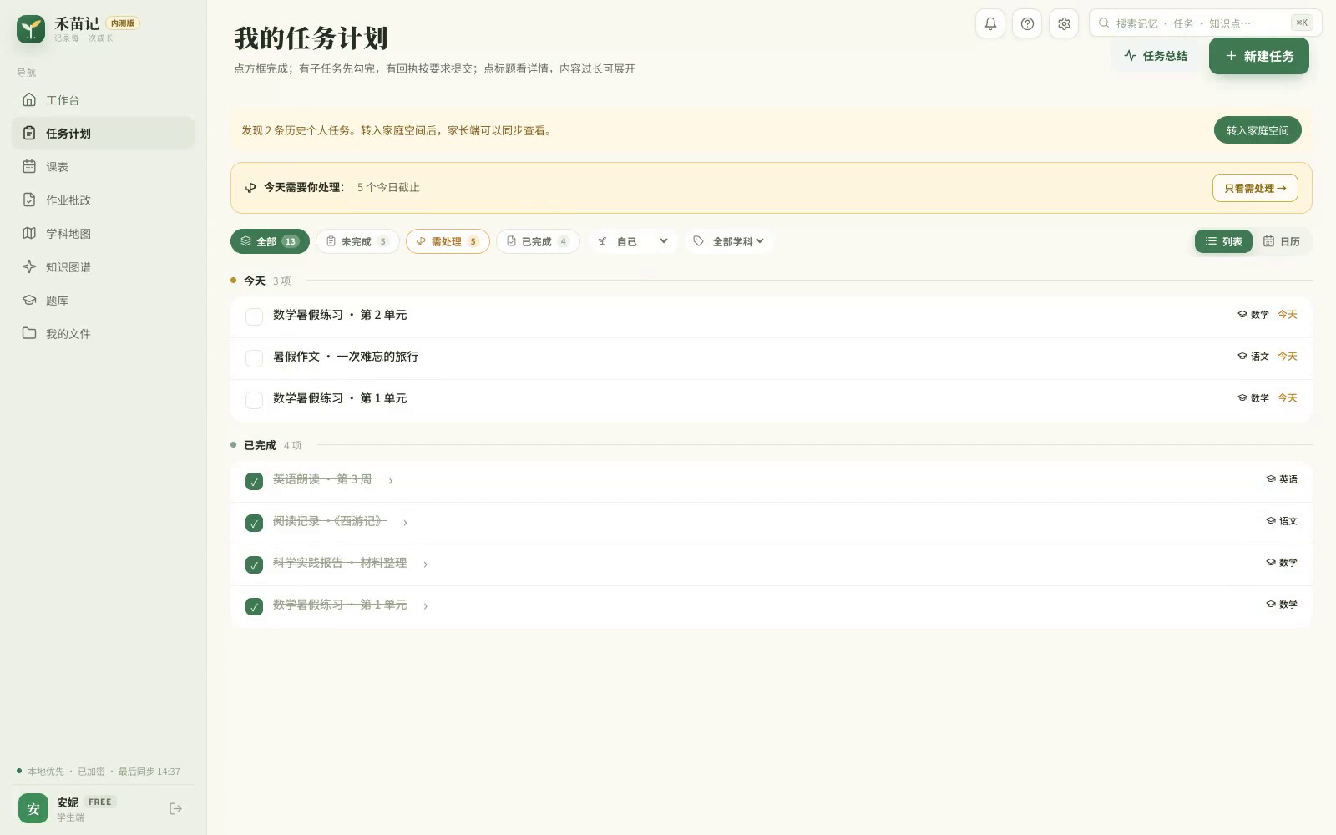Uncheck completed 科学实践报告 材料整理

pos(255,564)
